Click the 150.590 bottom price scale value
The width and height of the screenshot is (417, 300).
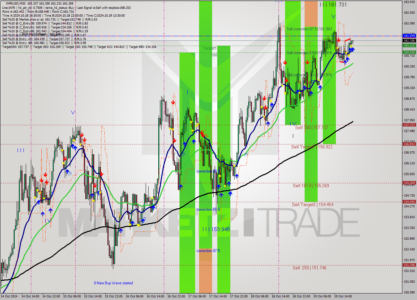point(409,292)
